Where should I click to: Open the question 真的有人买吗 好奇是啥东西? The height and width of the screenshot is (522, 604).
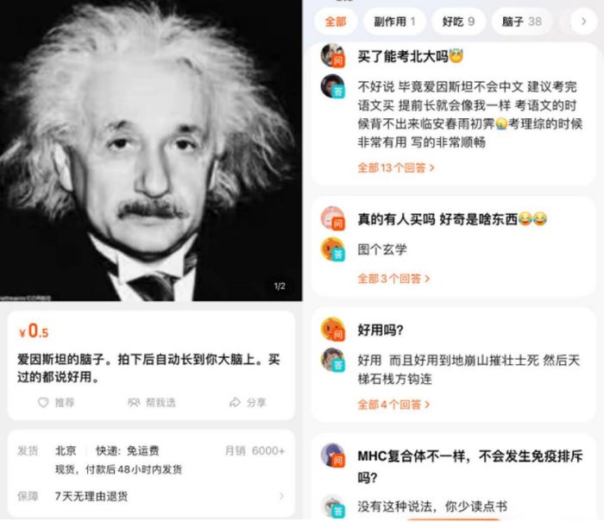[x=452, y=219]
